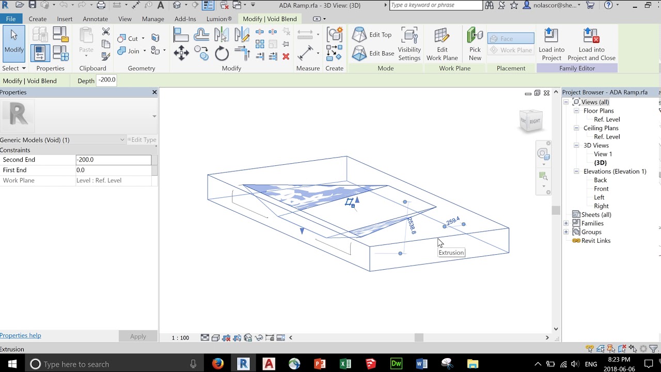Click the vertical scrollbar thumb of 3D view
This screenshot has height=372, width=661.
[556, 210]
